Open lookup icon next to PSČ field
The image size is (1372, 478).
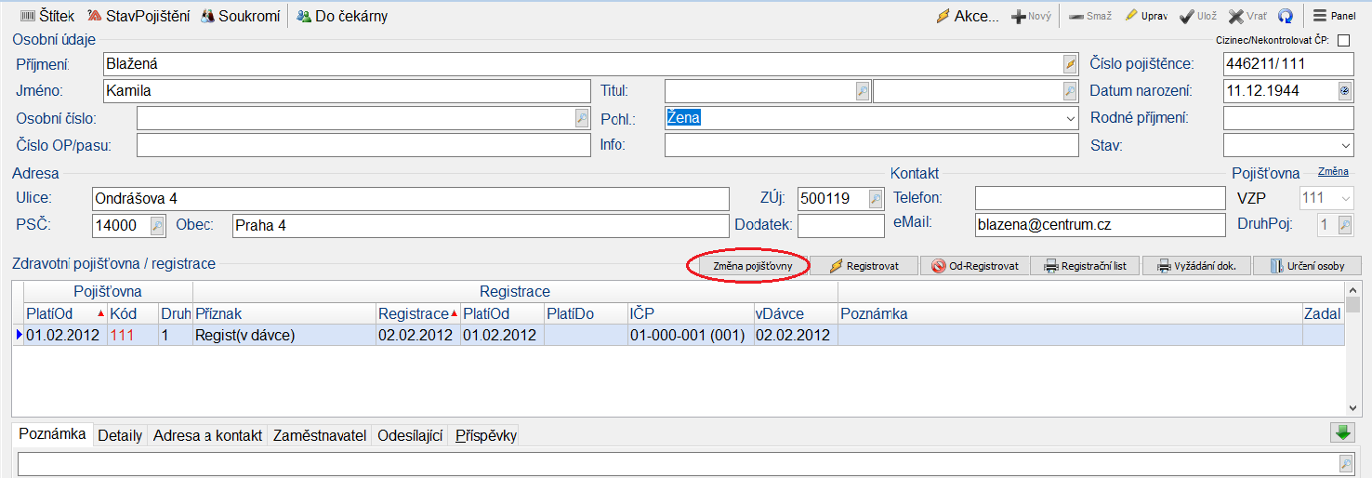coord(157,225)
